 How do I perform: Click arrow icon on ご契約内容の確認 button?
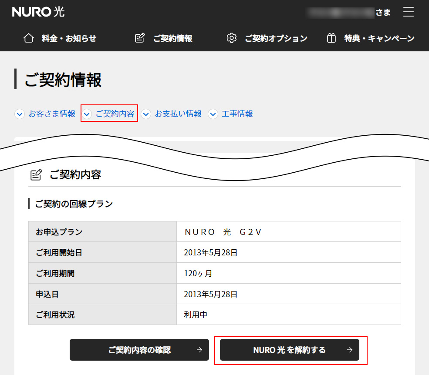tap(199, 350)
